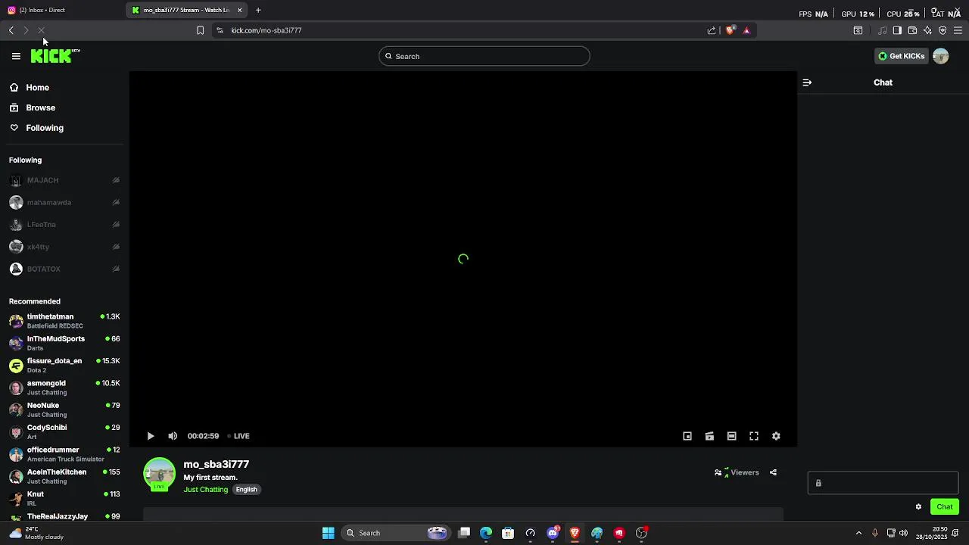
Task: Collapse the chat panel arrow icon
Action: (x=807, y=83)
